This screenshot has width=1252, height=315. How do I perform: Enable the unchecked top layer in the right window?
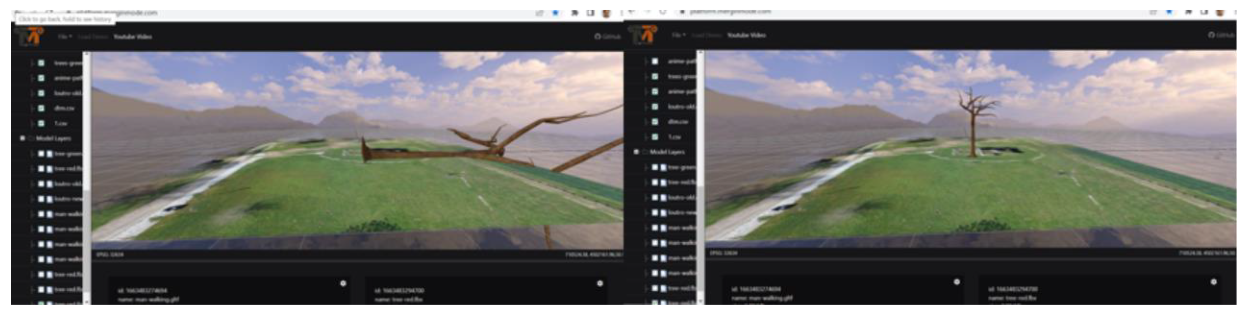click(x=655, y=61)
